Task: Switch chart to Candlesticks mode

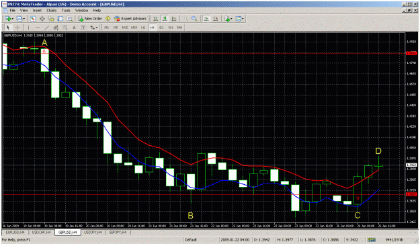Action: click(165, 18)
